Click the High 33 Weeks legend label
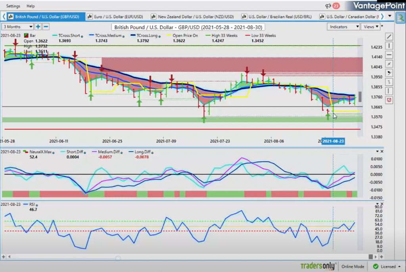 tap(224, 35)
